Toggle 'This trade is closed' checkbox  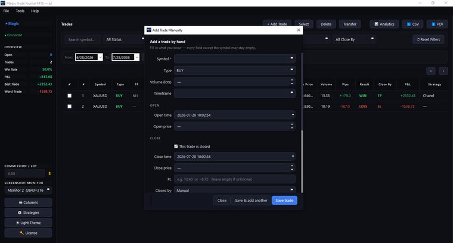[x=176, y=147]
